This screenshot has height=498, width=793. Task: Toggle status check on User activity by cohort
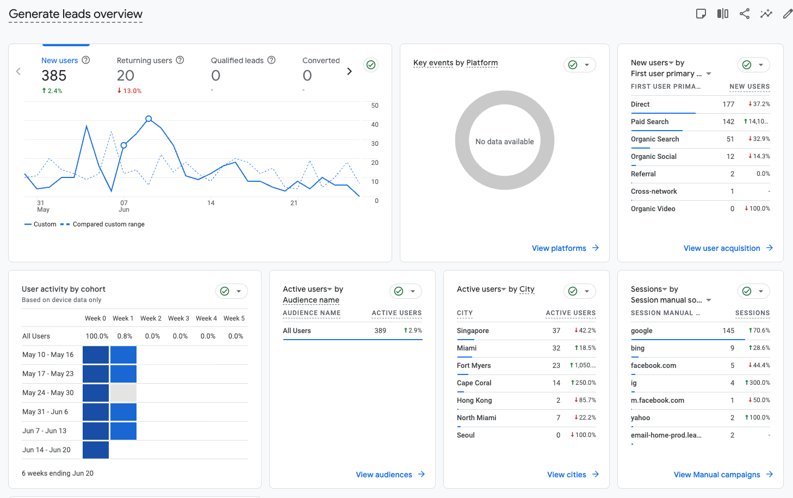[x=231, y=291]
